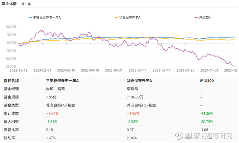Viewport: 239px width, 143px height.
Task: Click the 2023-11-08 date axis label
Action: [x=209, y=70]
